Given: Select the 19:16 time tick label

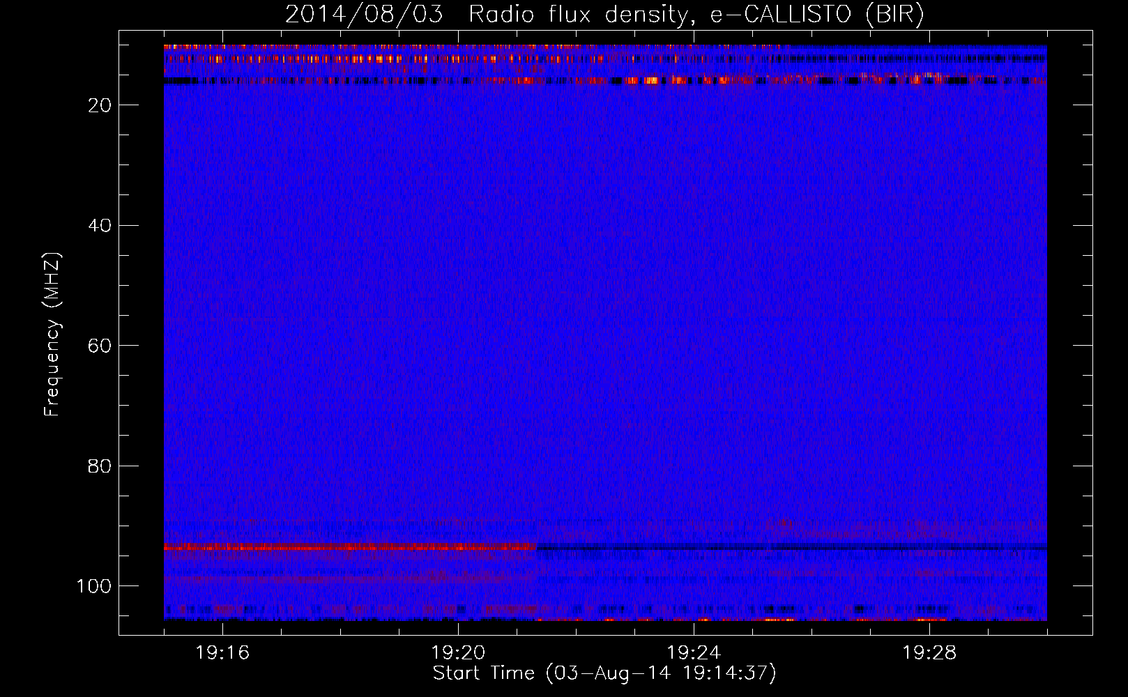Looking at the screenshot, I should tap(222, 653).
